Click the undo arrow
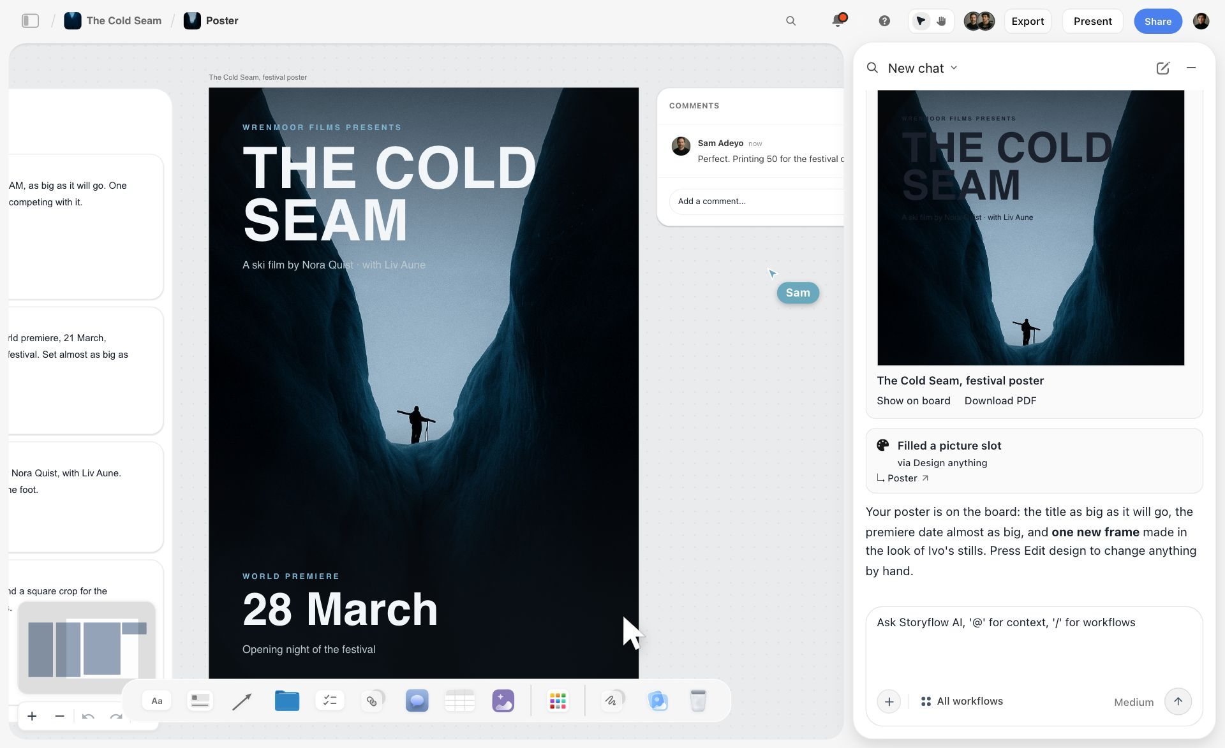The image size is (1225, 748). (88, 717)
